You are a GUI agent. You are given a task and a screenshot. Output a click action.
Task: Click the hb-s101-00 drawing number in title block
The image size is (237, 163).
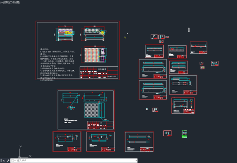click(112, 77)
